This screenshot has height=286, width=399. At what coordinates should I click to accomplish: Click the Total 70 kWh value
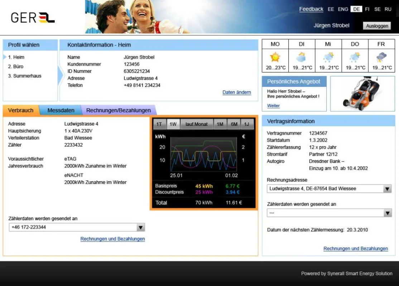click(x=204, y=203)
